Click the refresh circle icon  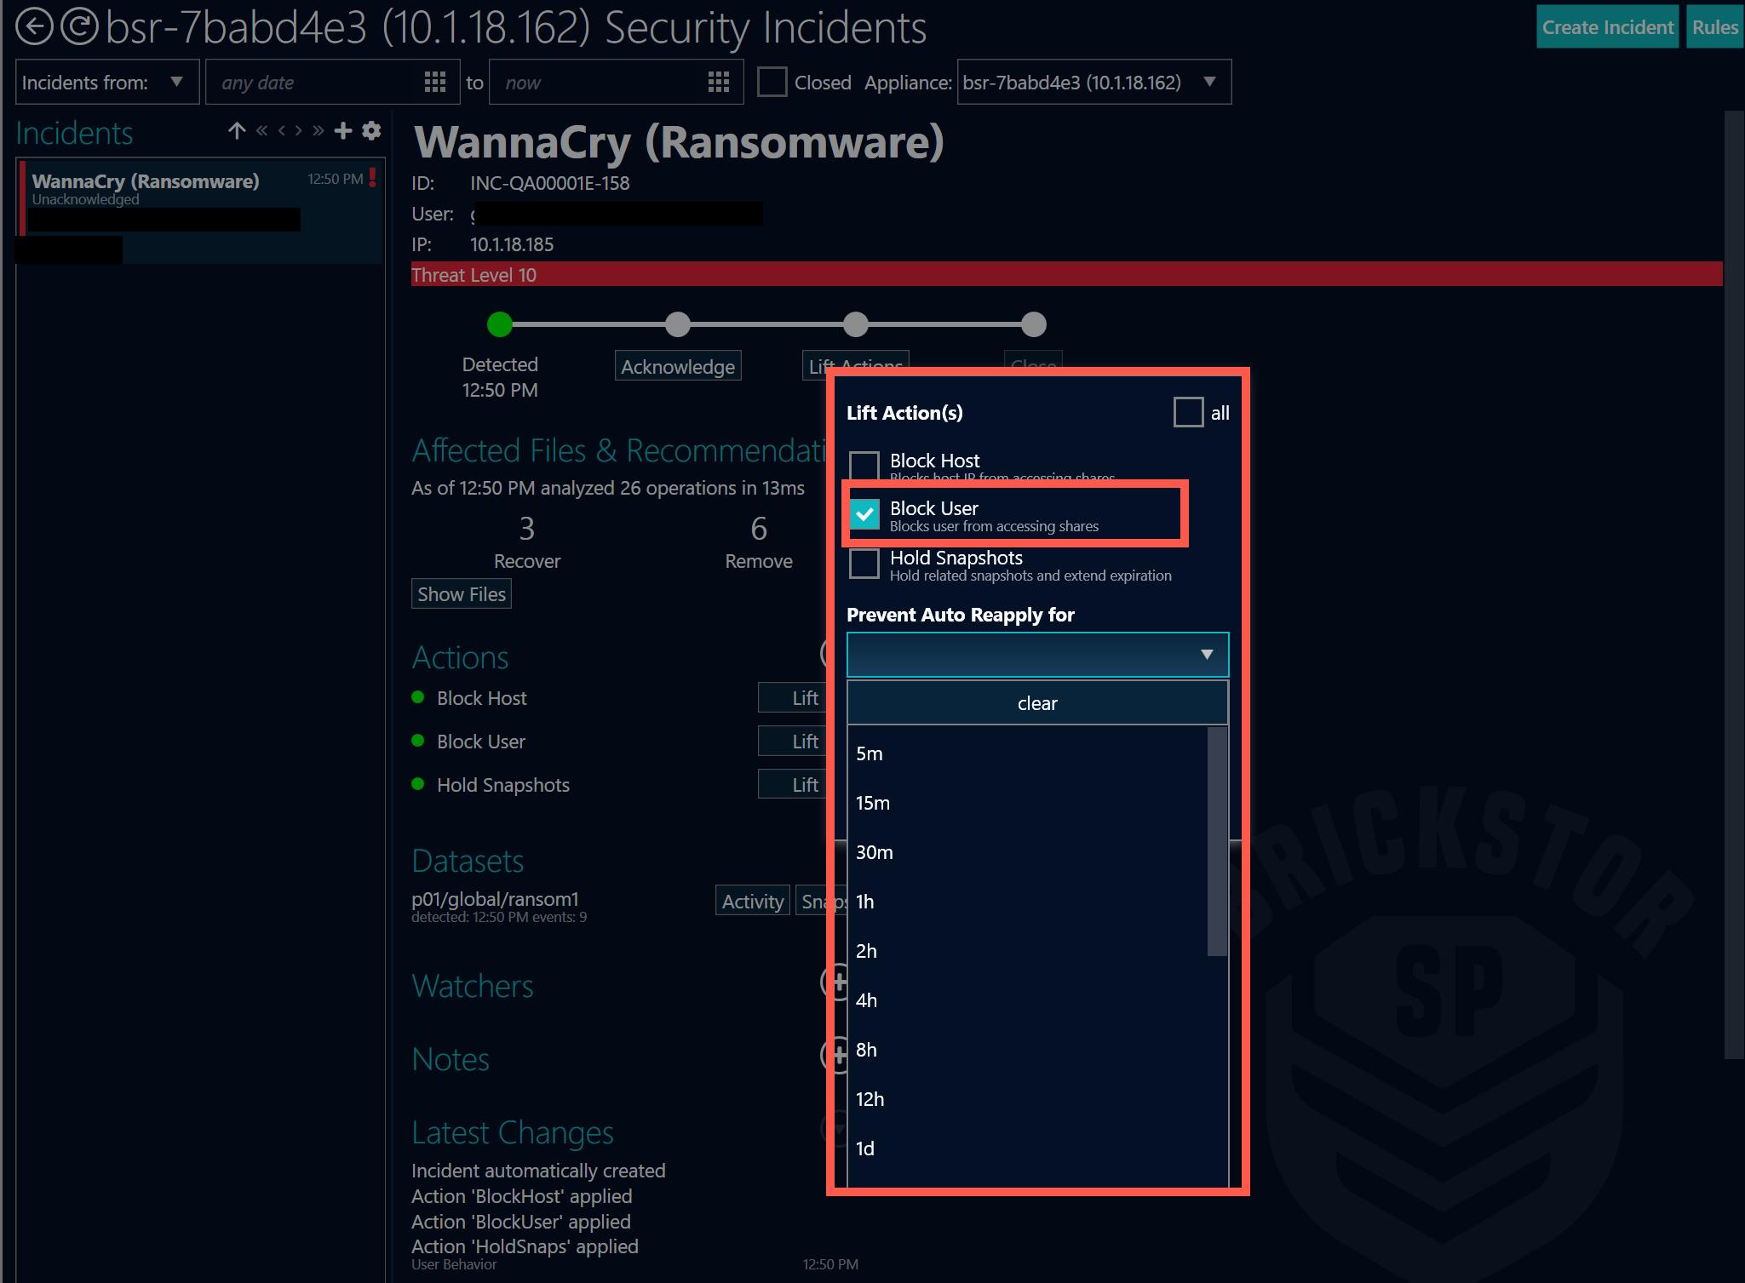click(x=80, y=26)
